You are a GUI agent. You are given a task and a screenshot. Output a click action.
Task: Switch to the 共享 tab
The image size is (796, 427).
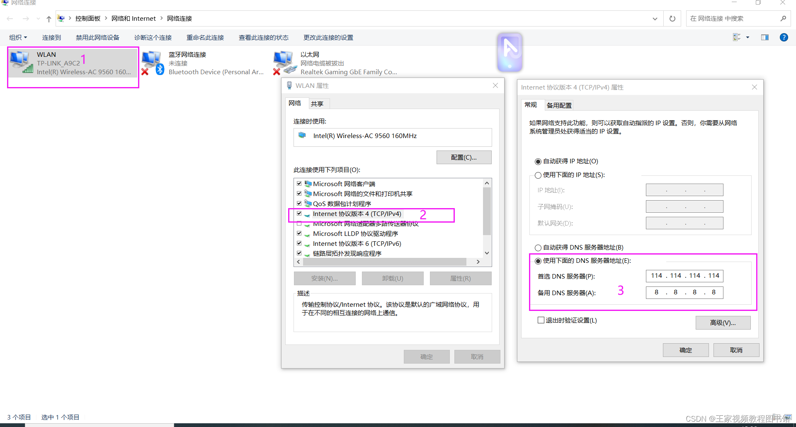tap(318, 103)
